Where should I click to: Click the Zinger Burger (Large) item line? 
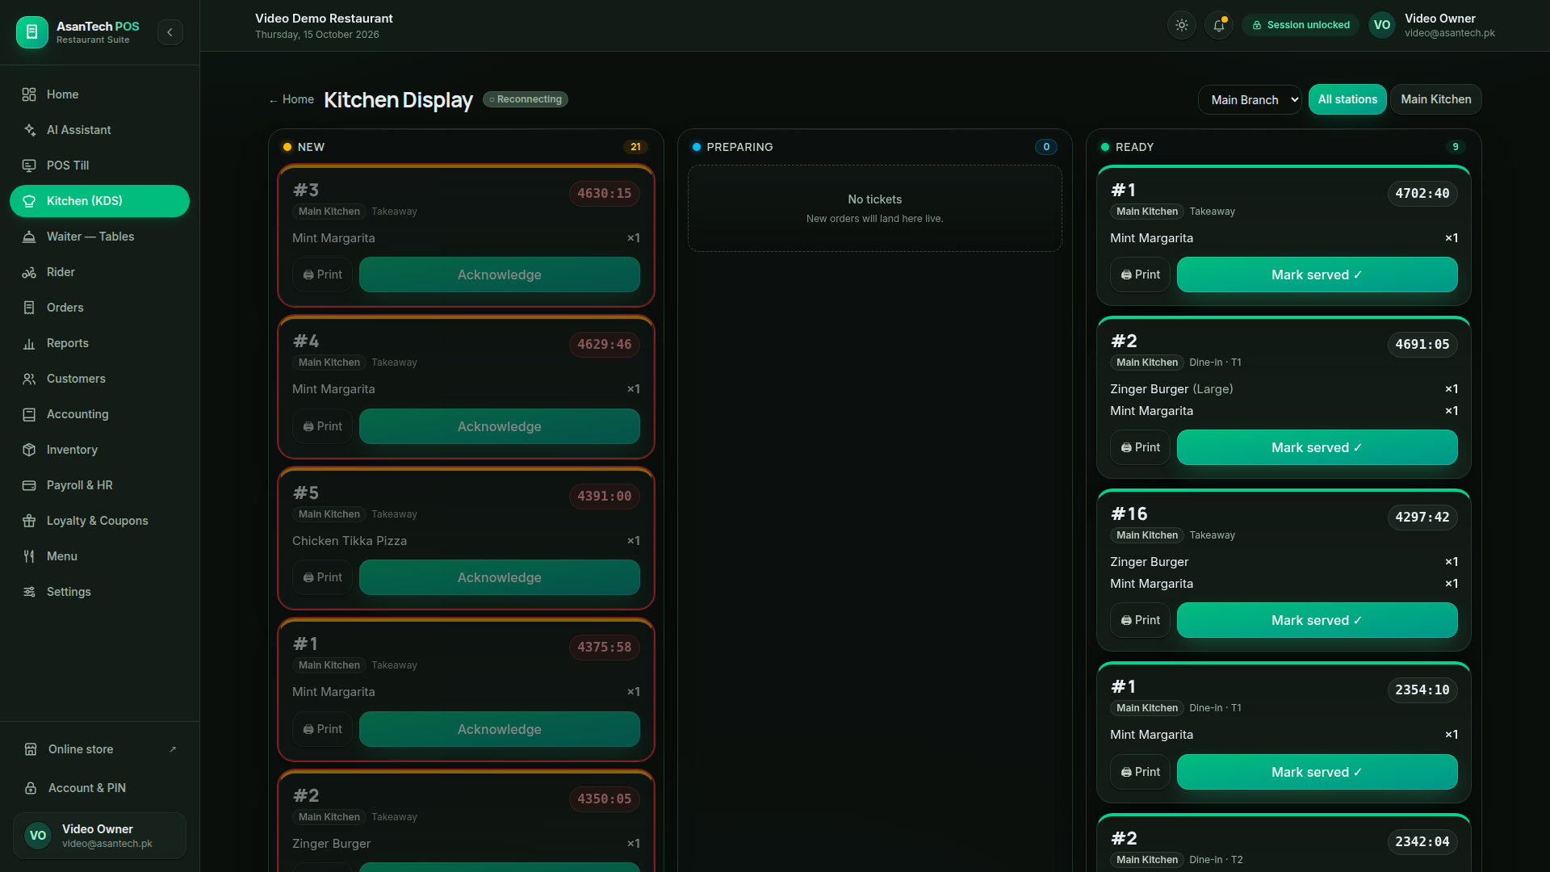1284,389
